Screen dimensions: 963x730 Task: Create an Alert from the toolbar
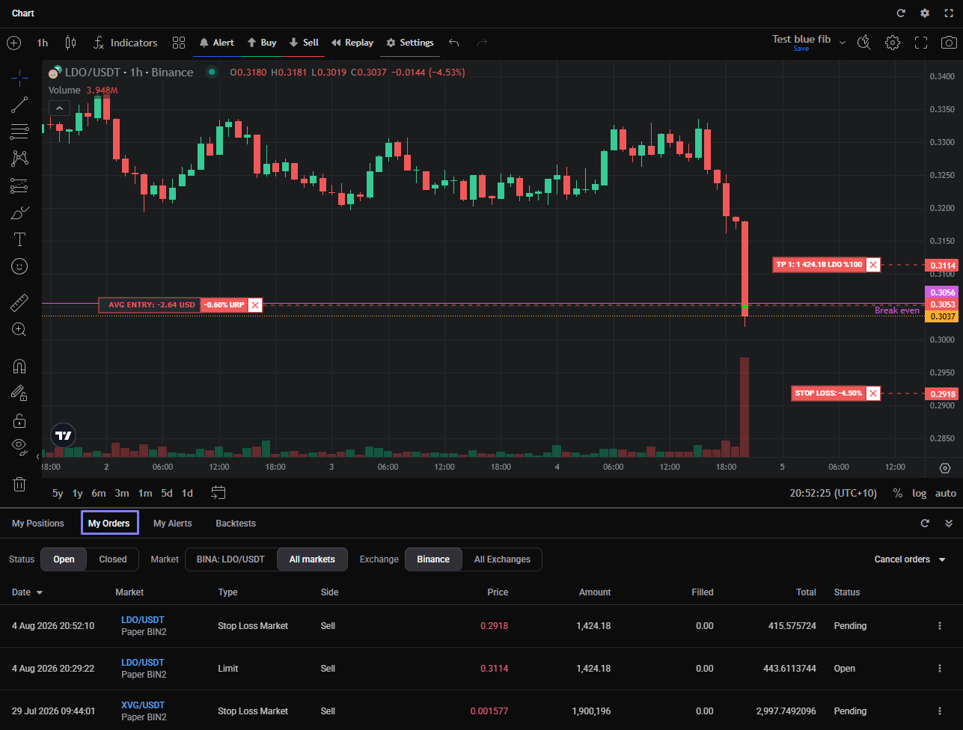pos(216,43)
